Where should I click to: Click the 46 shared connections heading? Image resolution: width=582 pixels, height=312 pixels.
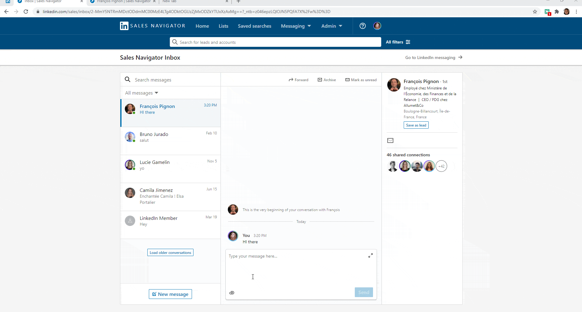(408, 155)
